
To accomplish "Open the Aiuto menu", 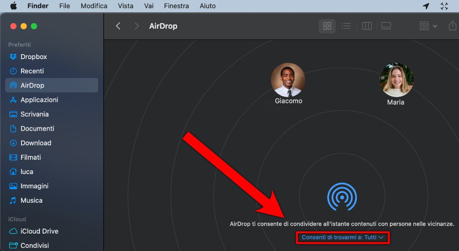I will pos(208,6).
